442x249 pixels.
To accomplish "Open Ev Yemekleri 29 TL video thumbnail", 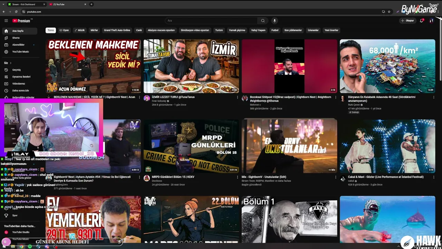I will (x=93, y=219).
